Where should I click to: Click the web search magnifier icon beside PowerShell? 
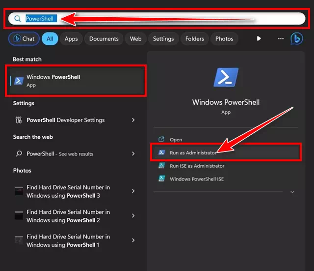coord(19,153)
